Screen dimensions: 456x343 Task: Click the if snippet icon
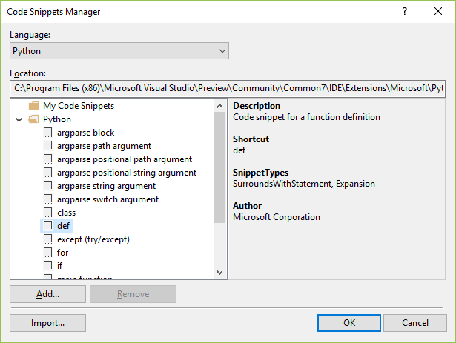[x=48, y=266]
